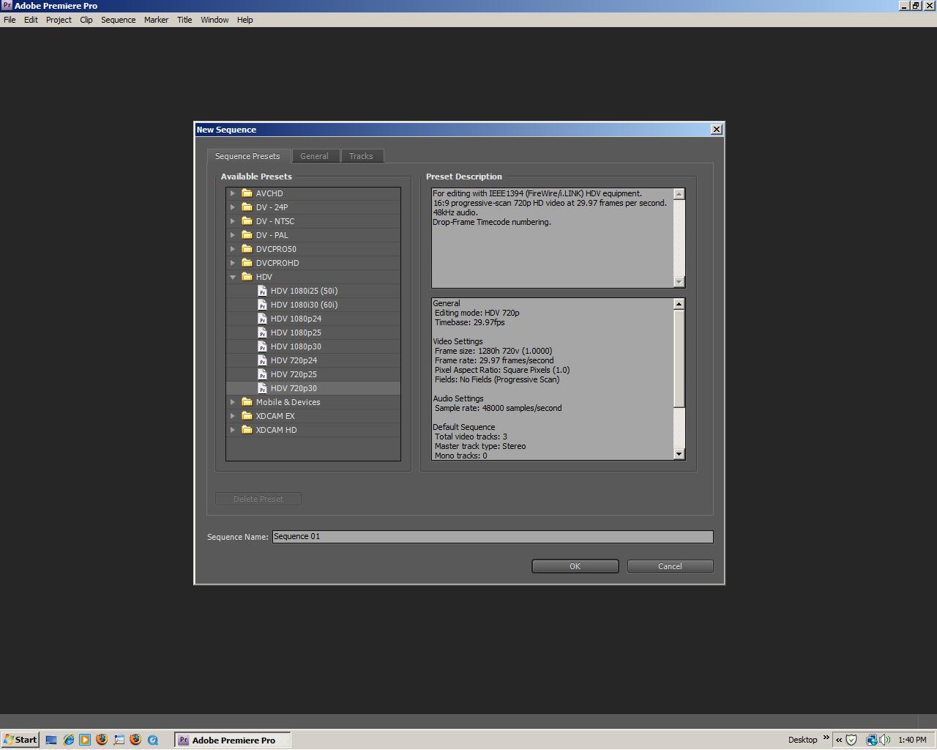Expand the AVCHD preset folder arrow
Image resolution: width=937 pixels, height=750 pixels.
[x=233, y=193]
